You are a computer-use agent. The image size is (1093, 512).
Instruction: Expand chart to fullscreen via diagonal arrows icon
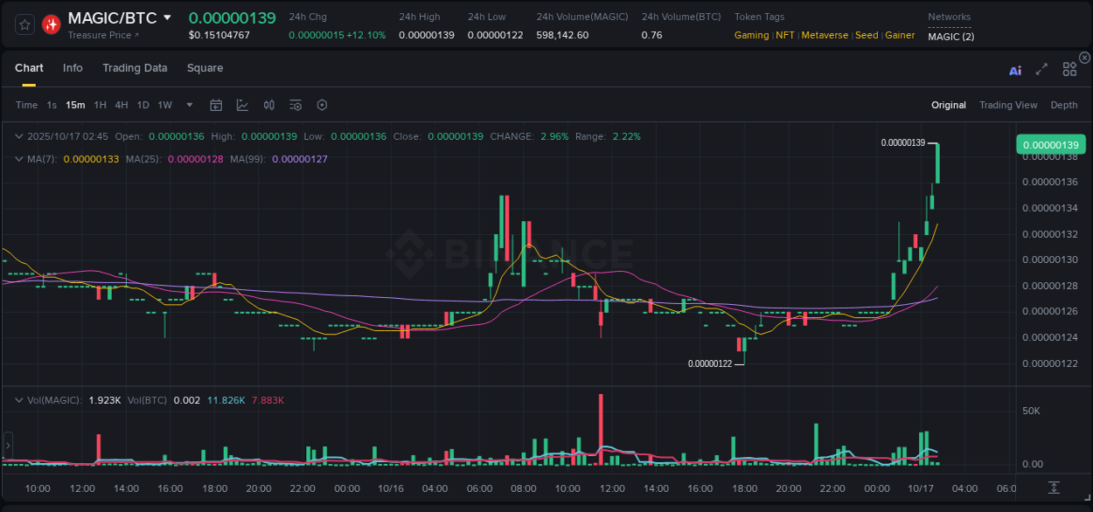[x=1041, y=69]
